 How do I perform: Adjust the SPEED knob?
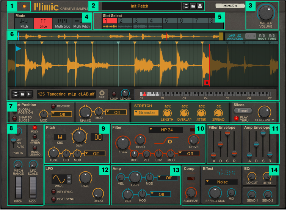[x=85, y=112]
